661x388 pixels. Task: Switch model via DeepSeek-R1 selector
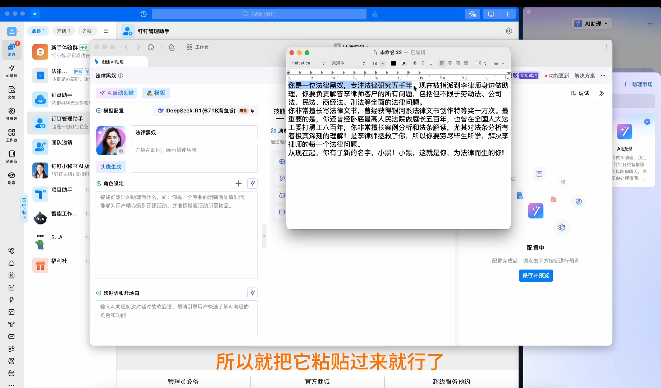(x=206, y=111)
